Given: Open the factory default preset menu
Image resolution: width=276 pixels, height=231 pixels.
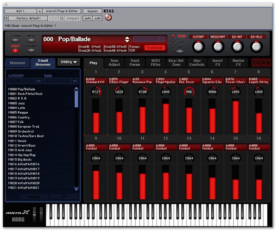Looking at the screenshot, I should (x=28, y=18).
